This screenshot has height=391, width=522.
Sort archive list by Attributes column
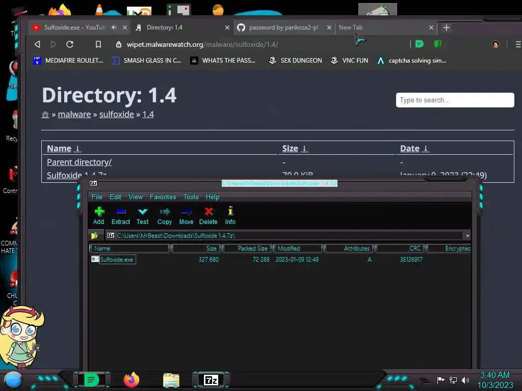click(x=349, y=248)
